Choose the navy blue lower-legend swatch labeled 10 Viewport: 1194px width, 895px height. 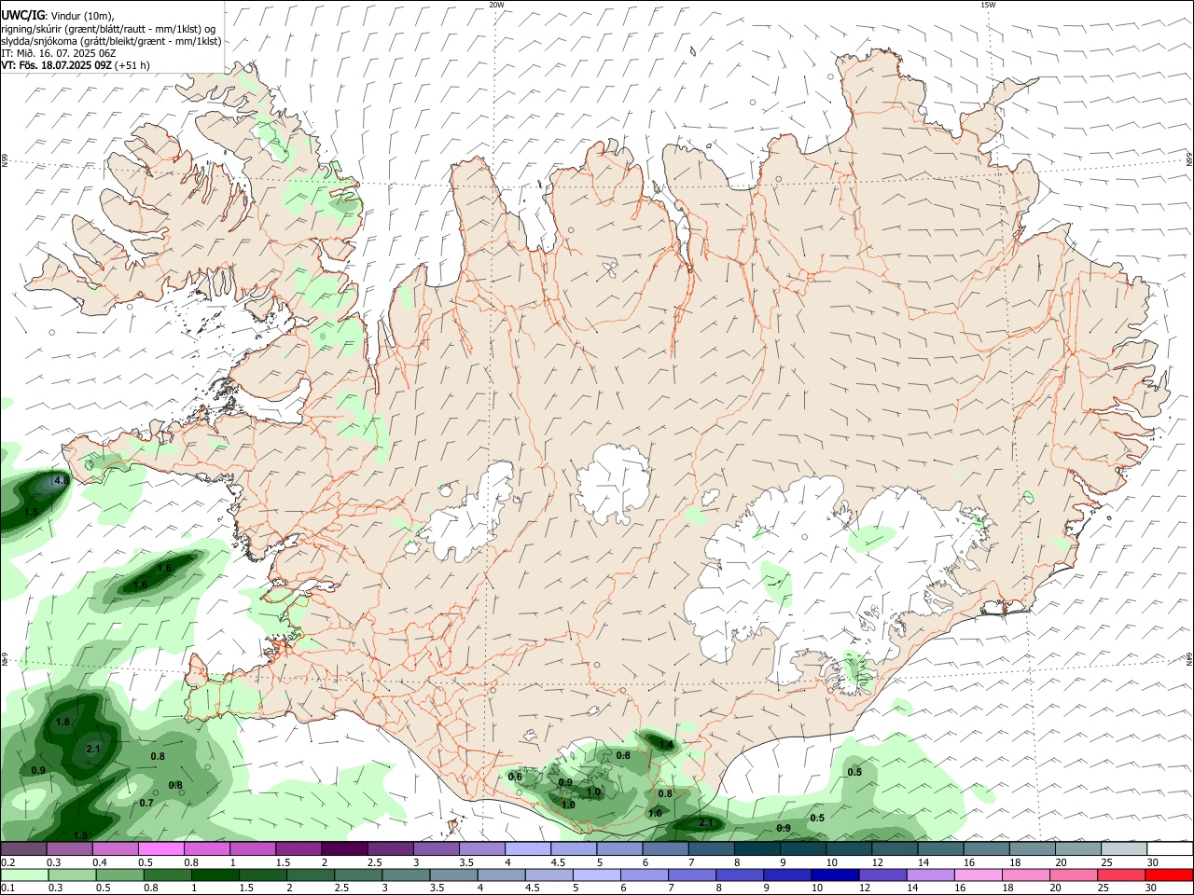coord(834,874)
